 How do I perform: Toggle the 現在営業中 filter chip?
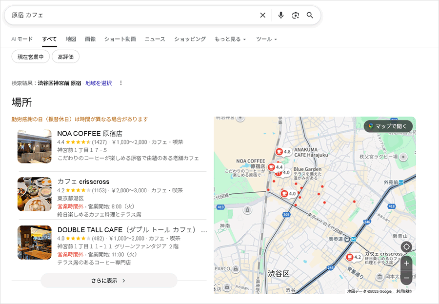click(x=31, y=57)
